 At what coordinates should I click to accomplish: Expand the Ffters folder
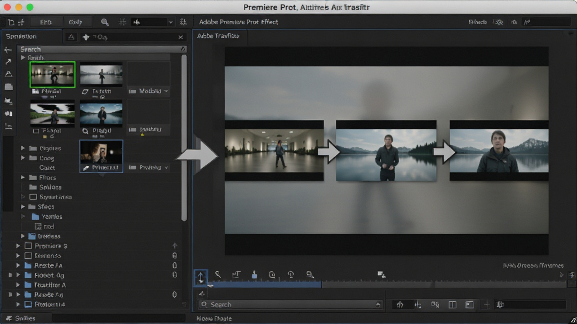[x=23, y=177]
